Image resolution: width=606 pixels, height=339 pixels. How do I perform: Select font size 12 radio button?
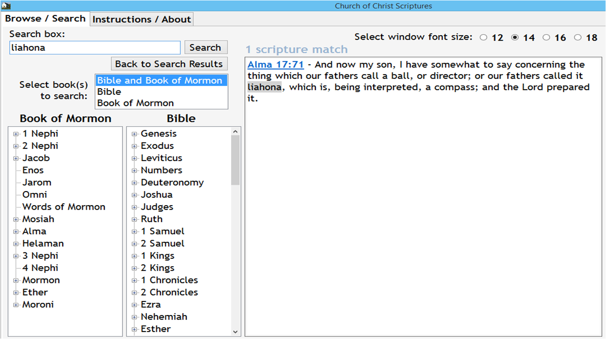coord(483,38)
